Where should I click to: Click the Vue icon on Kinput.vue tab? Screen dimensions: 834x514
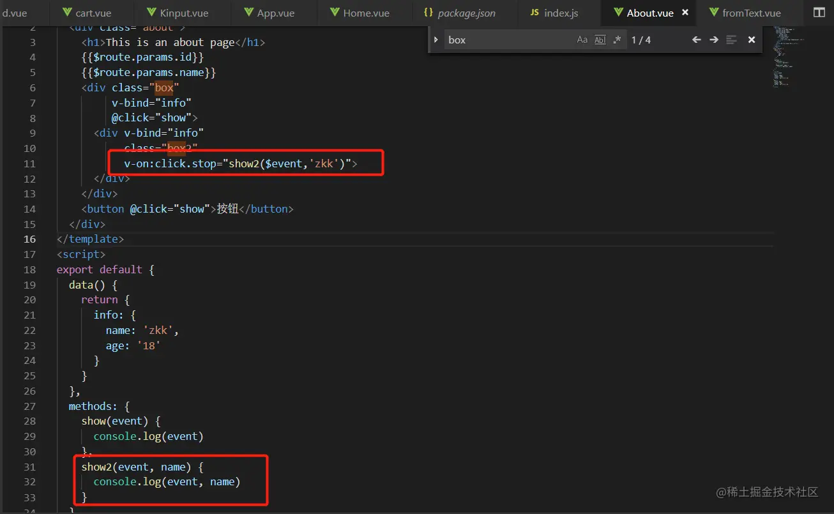point(151,13)
